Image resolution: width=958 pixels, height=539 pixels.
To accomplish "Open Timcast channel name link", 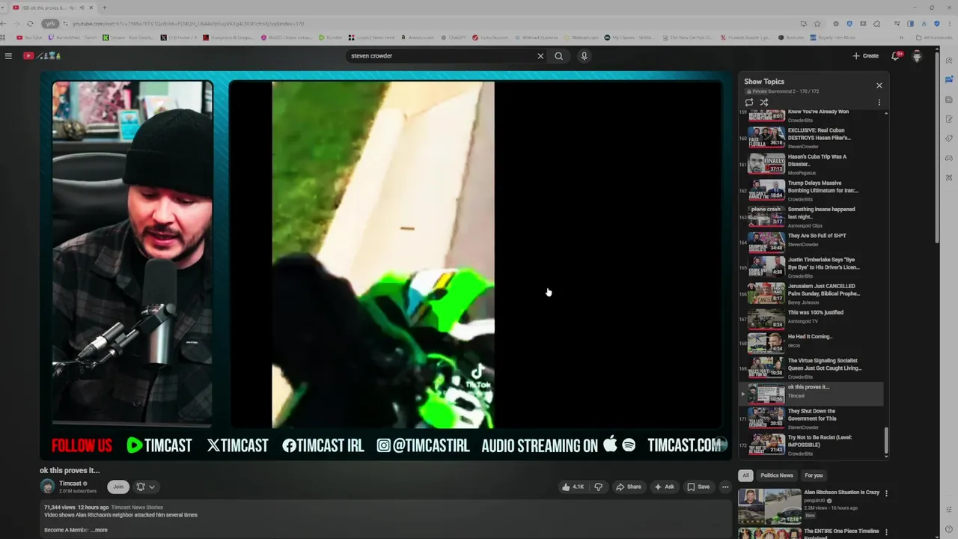I will click(x=70, y=484).
